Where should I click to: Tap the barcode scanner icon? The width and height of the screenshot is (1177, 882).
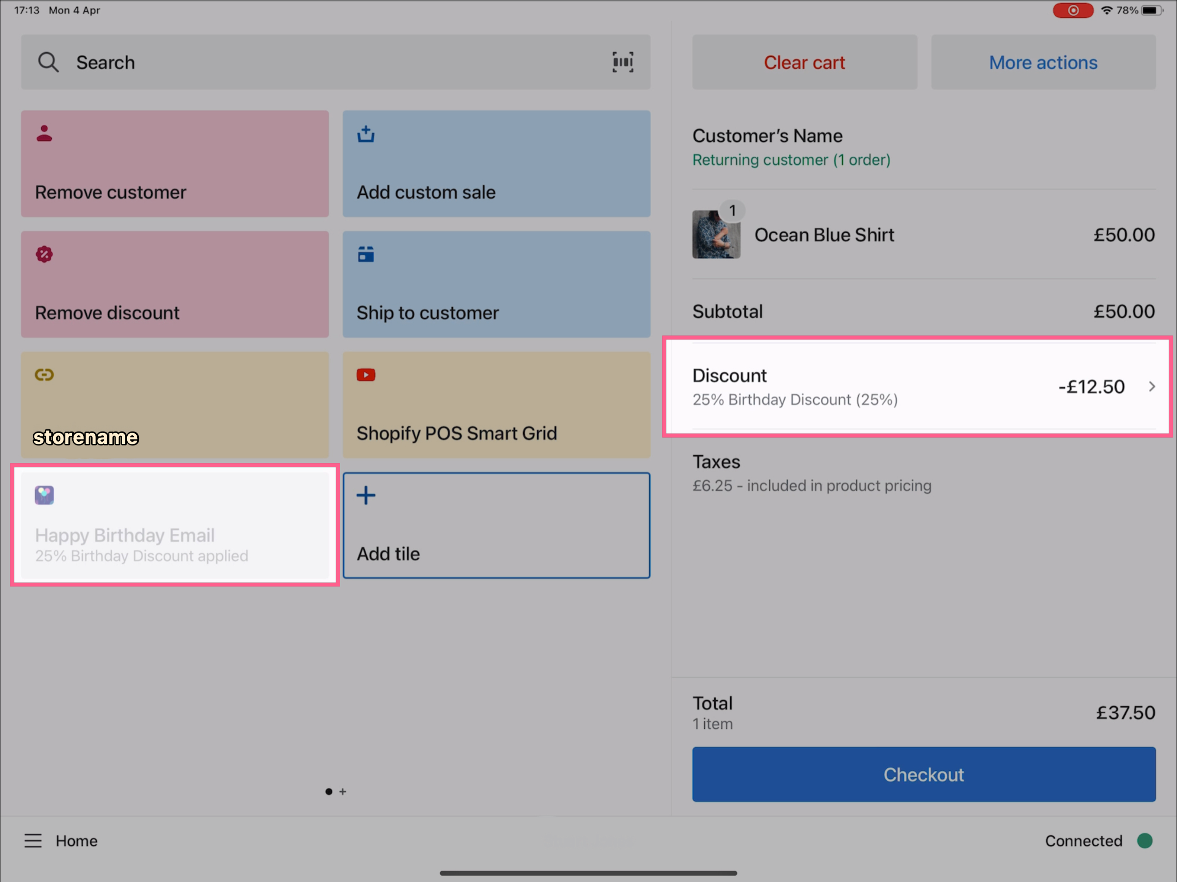pos(622,62)
